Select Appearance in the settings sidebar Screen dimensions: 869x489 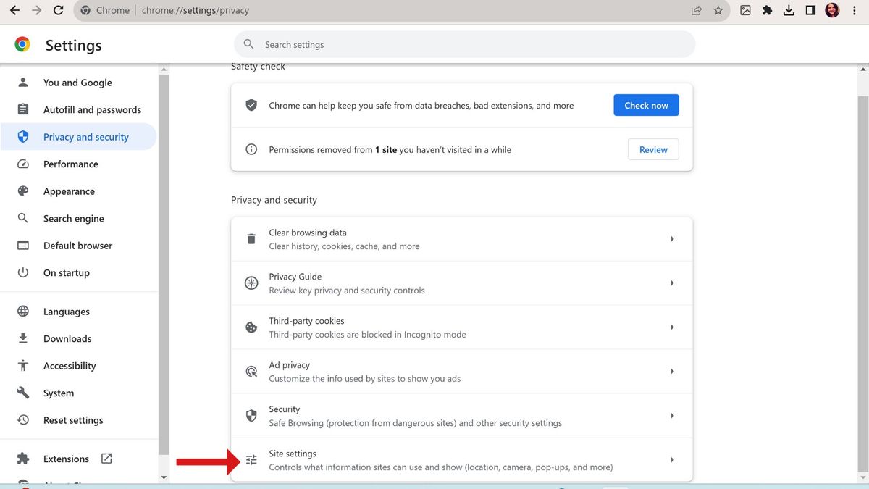(x=69, y=191)
